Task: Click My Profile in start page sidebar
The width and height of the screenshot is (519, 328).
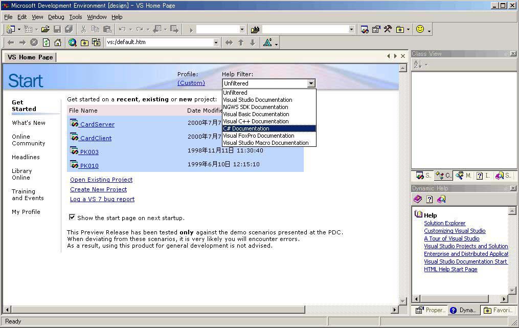Action: click(x=26, y=212)
